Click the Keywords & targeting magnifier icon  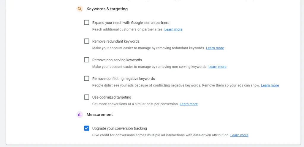pos(80,9)
